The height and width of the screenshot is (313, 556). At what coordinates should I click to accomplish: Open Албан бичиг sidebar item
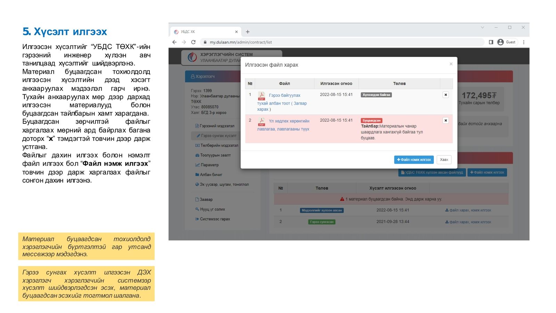209,175
